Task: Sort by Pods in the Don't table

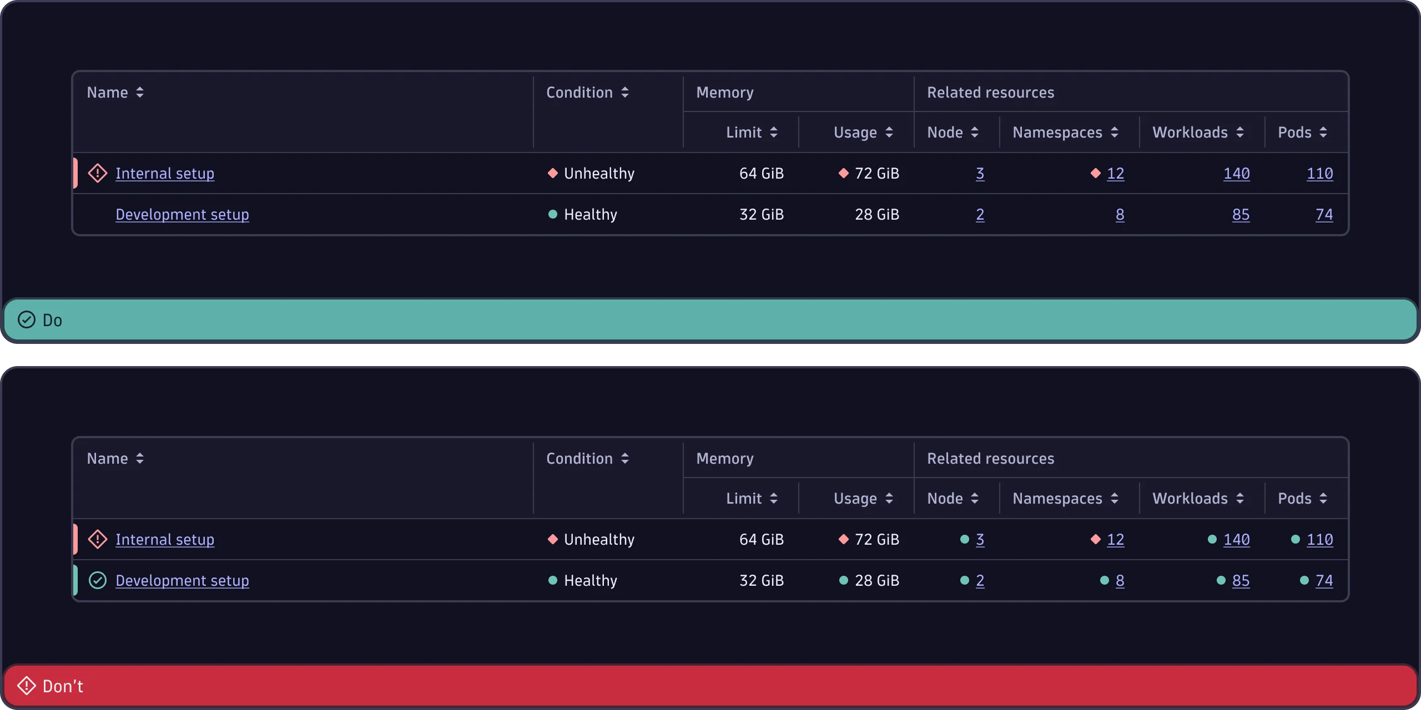Action: point(1323,498)
